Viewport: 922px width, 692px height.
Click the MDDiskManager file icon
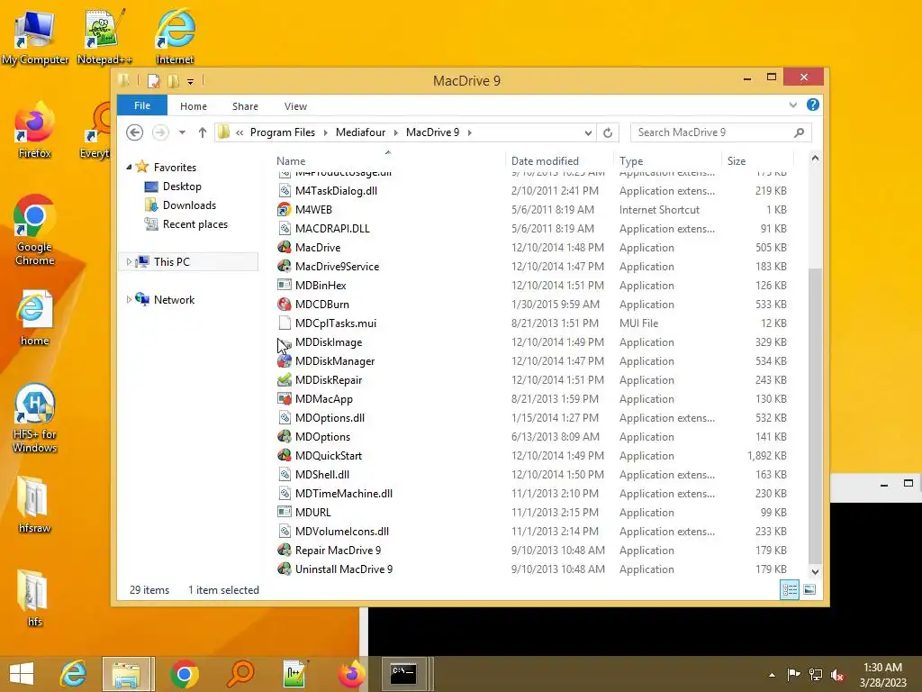pyautogui.click(x=284, y=360)
